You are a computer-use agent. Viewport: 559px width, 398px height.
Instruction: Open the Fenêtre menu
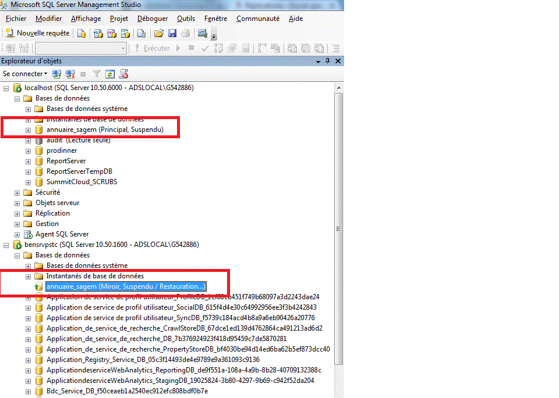(x=215, y=19)
